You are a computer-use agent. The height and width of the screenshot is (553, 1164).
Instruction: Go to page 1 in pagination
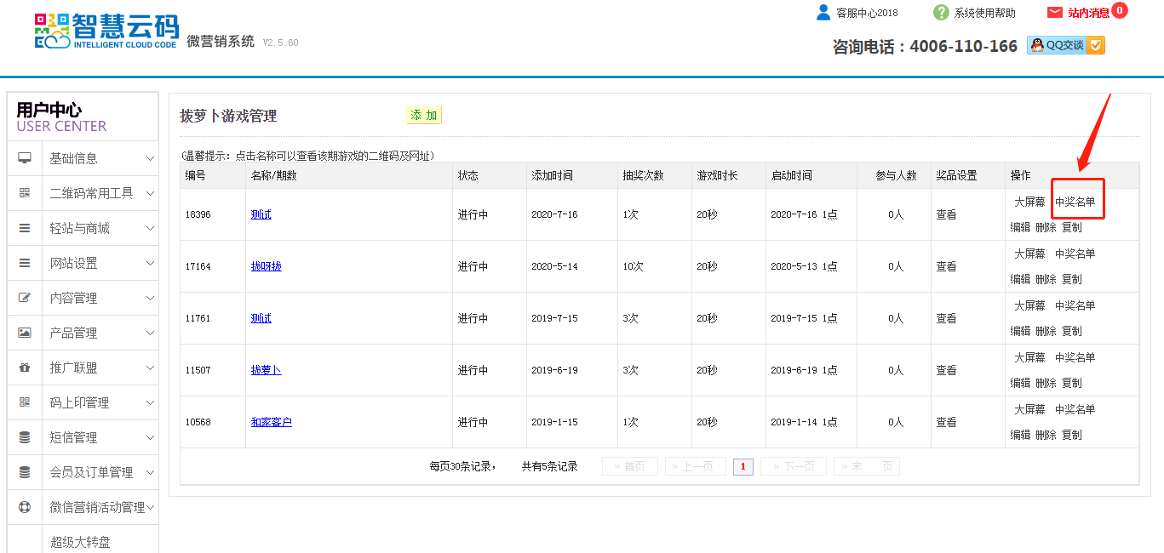(x=743, y=466)
